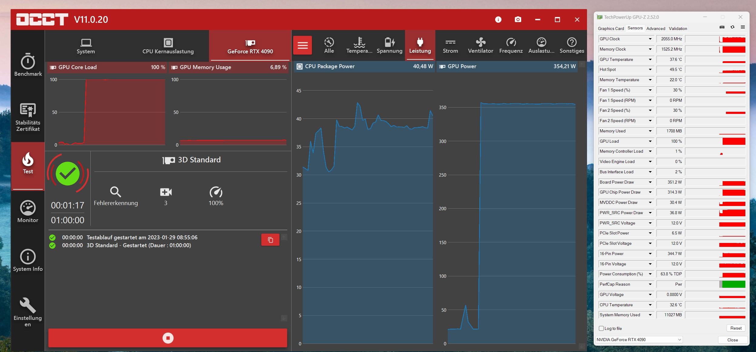This screenshot has width=756, height=352.
Task: Open GPU-Z hamburger menu icon
Action: [743, 27]
